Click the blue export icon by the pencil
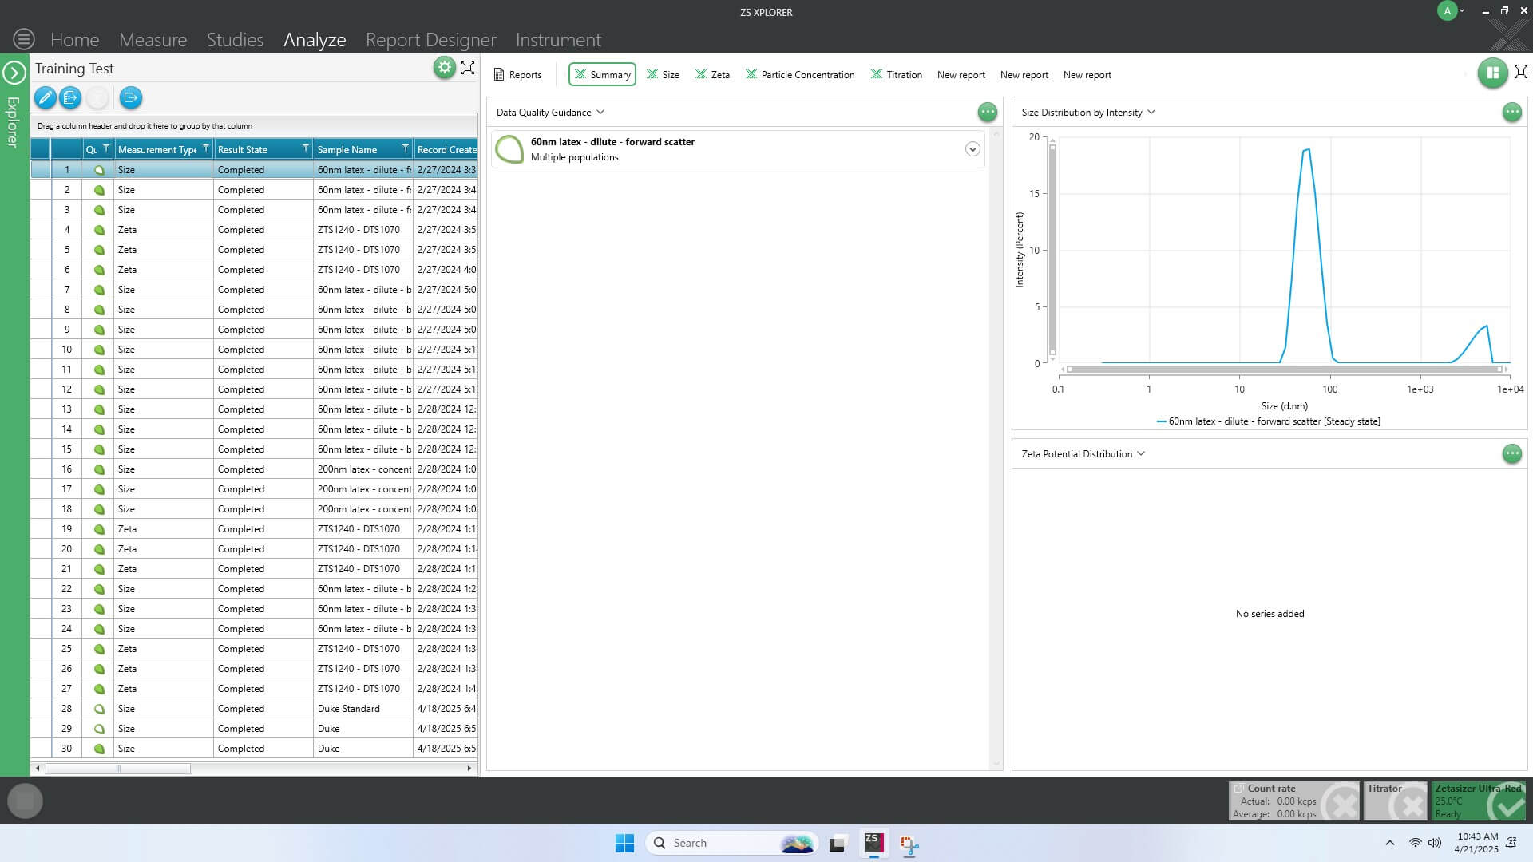1533x862 pixels. click(70, 97)
